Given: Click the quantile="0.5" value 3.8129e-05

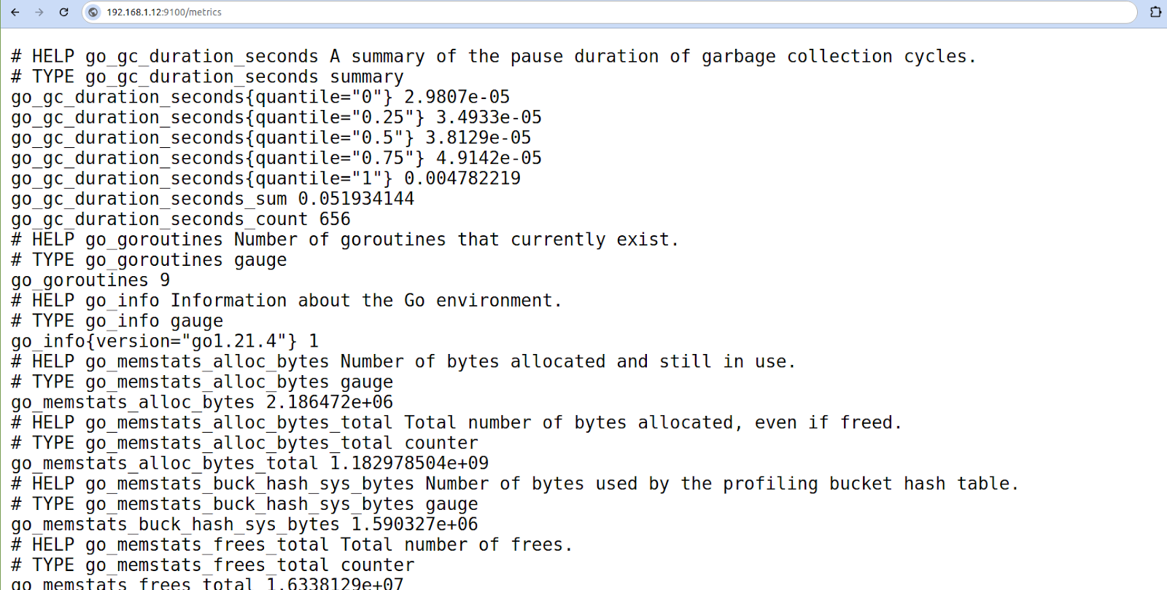Looking at the screenshot, I should coord(478,138).
